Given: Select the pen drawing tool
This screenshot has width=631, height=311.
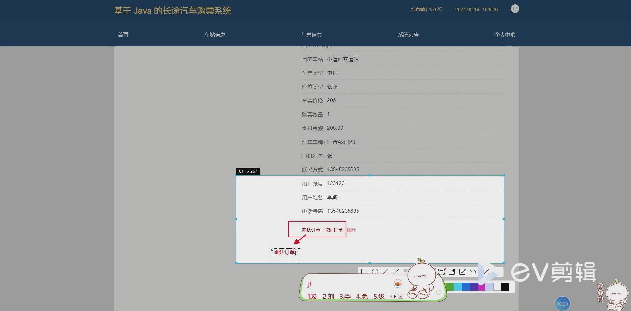Looking at the screenshot, I should [396, 272].
